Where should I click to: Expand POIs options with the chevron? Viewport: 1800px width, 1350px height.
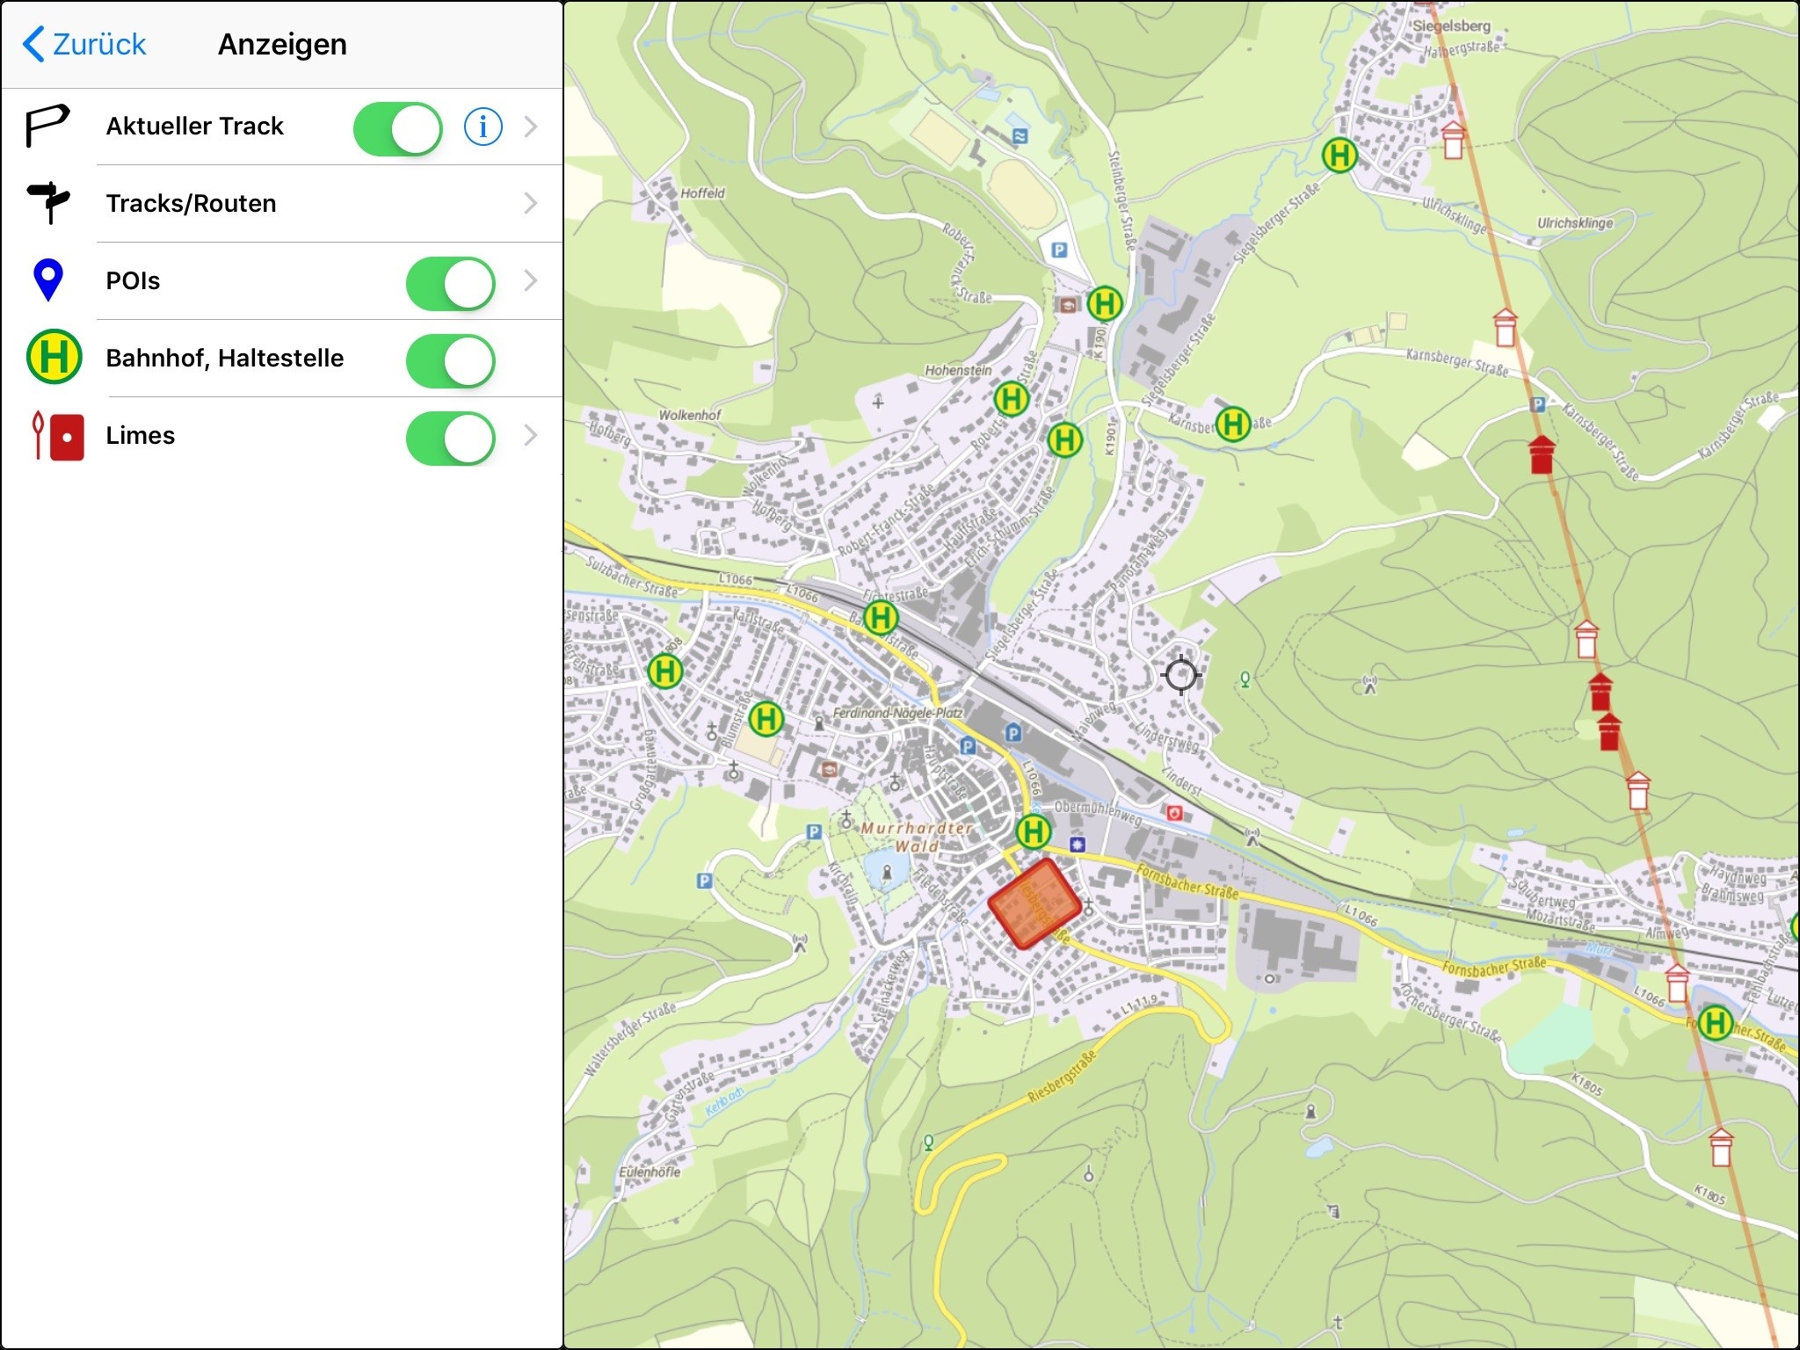point(530,281)
